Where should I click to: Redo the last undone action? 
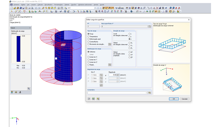coord(39,8)
